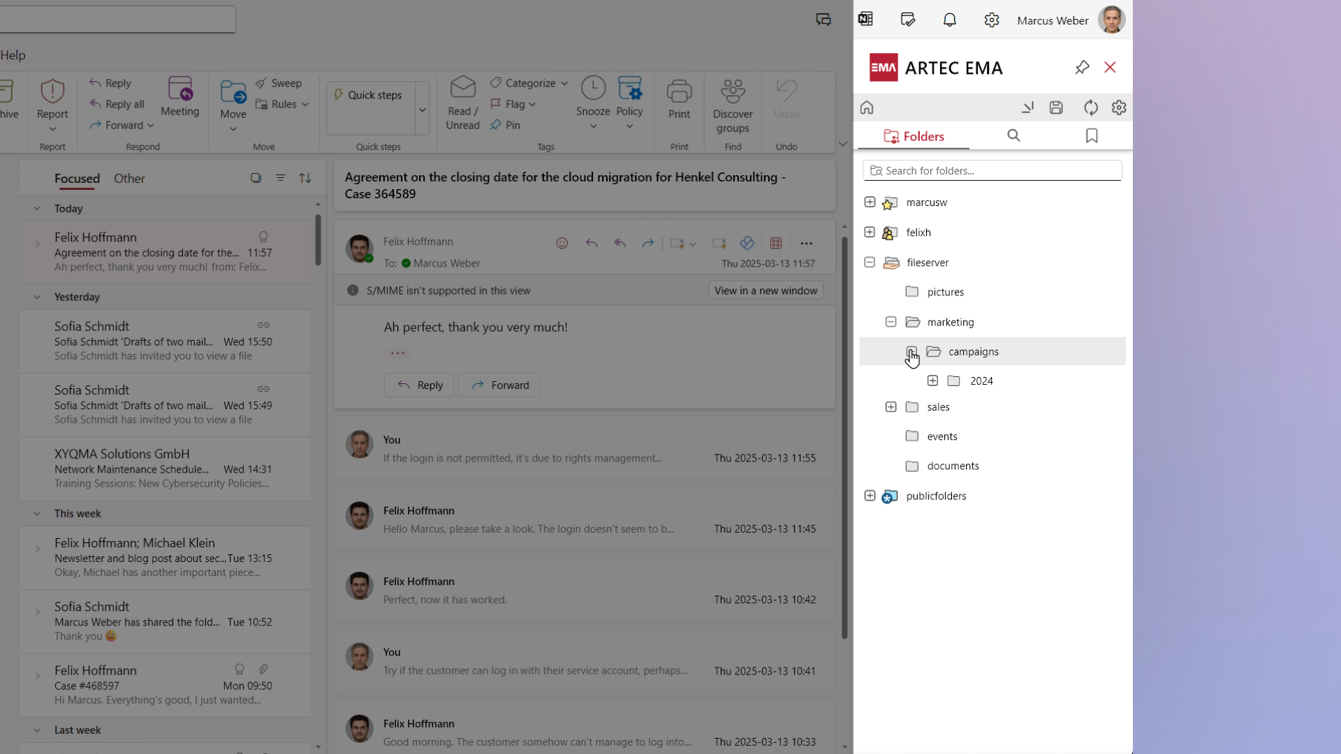The image size is (1341, 754).
Task: Collapse the fileserver tree node
Action: click(x=870, y=263)
